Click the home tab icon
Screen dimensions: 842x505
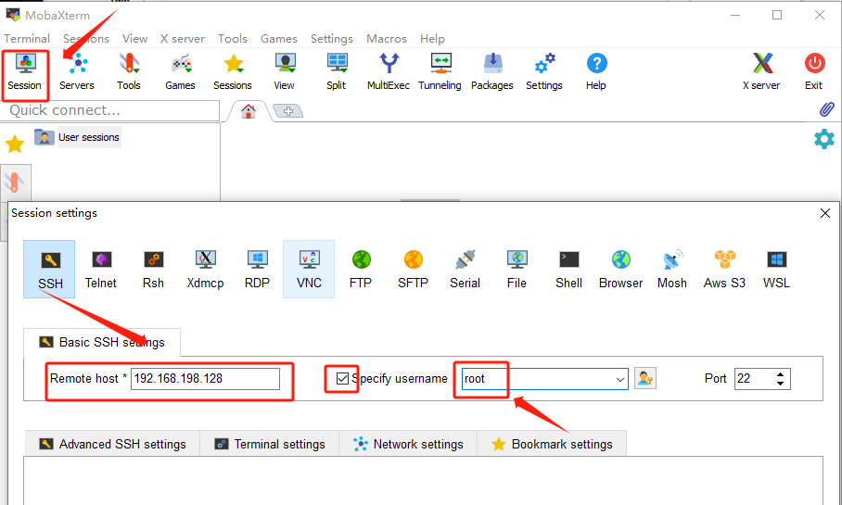click(x=249, y=111)
